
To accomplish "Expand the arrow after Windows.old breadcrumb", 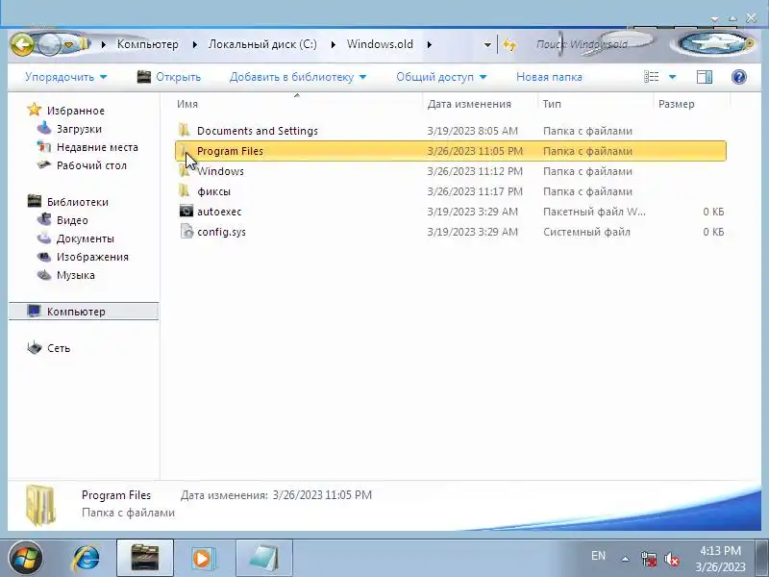I will (430, 44).
